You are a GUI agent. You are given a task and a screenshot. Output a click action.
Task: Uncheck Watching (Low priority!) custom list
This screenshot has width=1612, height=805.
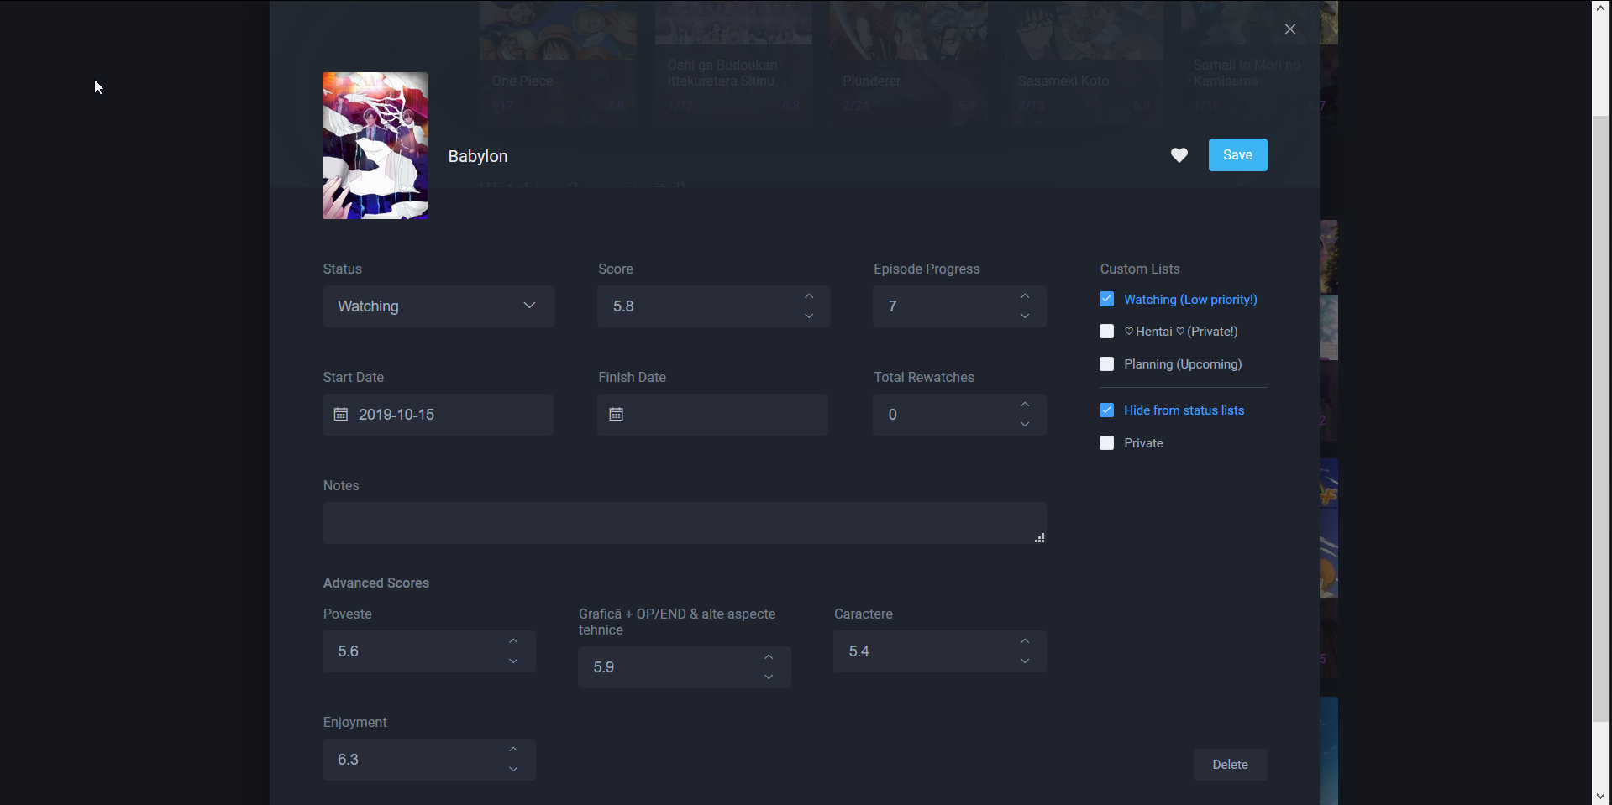[1107, 300]
